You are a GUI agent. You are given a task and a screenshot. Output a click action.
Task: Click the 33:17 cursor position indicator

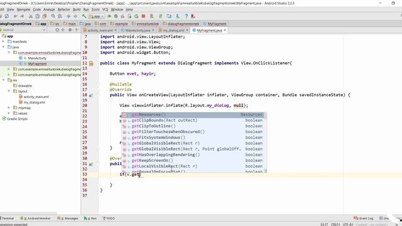(x=324, y=225)
